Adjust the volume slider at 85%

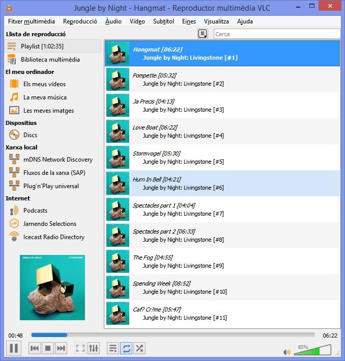(x=312, y=349)
